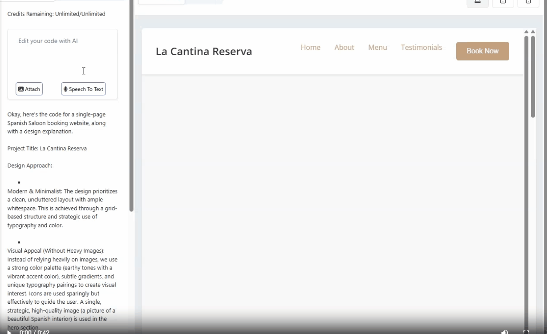This screenshot has width=547, height=334.
Task: Click the left panel vertical scrollbar
Action: tap(131, 107)
